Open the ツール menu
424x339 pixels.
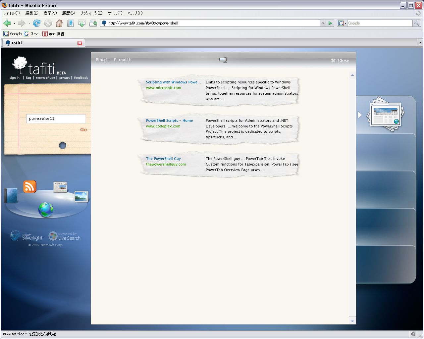pos(115,13)
